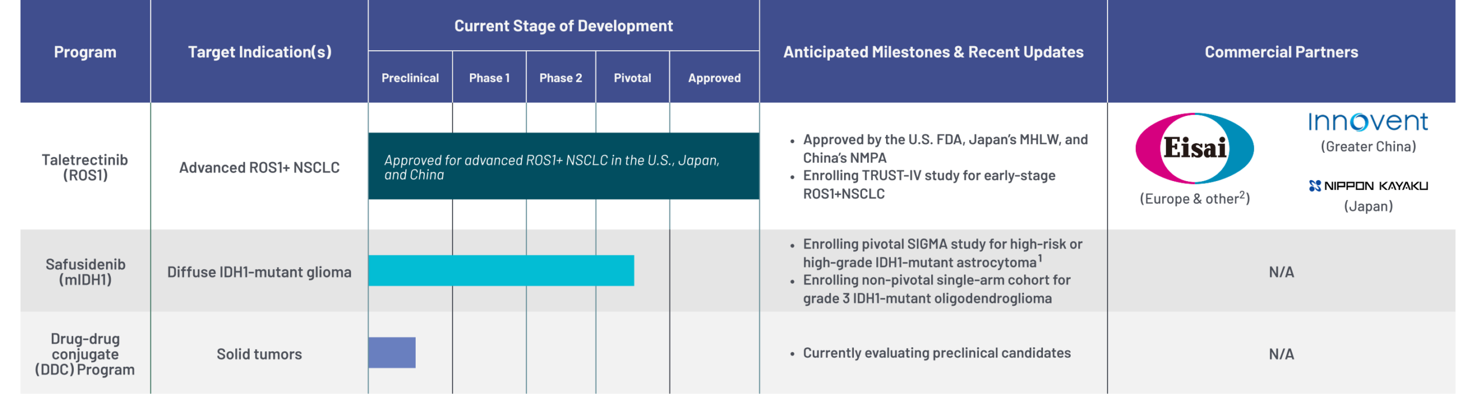Click the Innovent logo
Screen dimensions: 1476x394
tap(1368, 122)
